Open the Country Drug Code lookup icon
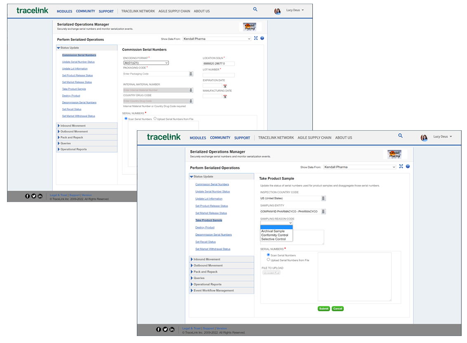Viewport: 467px width, 343px height. pyautogui.click(x=191, y=101)
